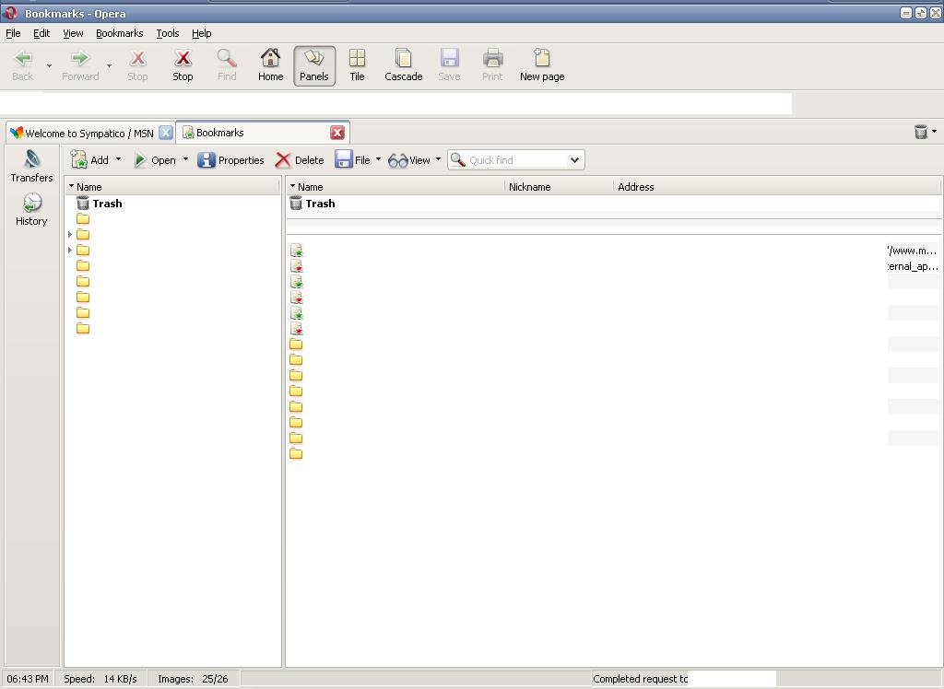The image size is (944, 689).
Task: Toggle the Panels button
Action: [x=314, y=65]
